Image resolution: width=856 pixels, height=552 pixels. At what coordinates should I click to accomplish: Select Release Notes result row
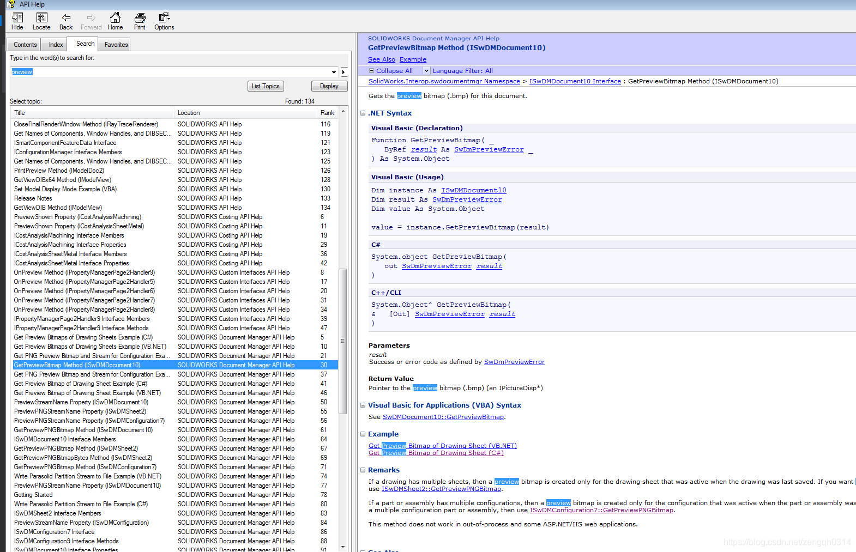coord(175,198)
